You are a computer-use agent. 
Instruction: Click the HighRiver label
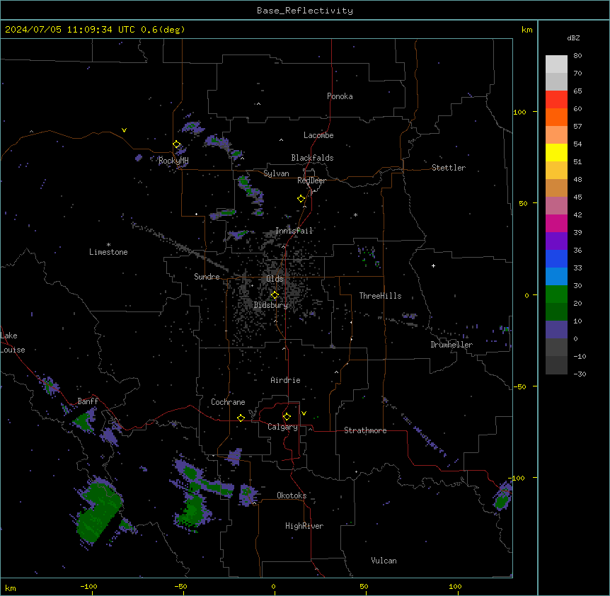click(x=304, y=526)
